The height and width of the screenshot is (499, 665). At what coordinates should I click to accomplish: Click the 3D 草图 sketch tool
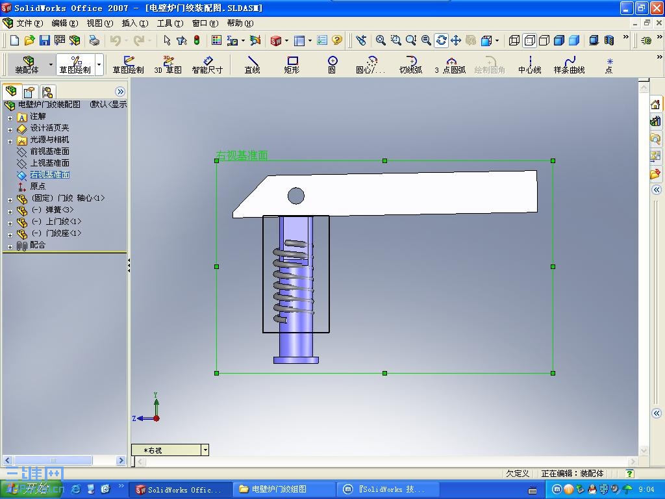(168, 65)
